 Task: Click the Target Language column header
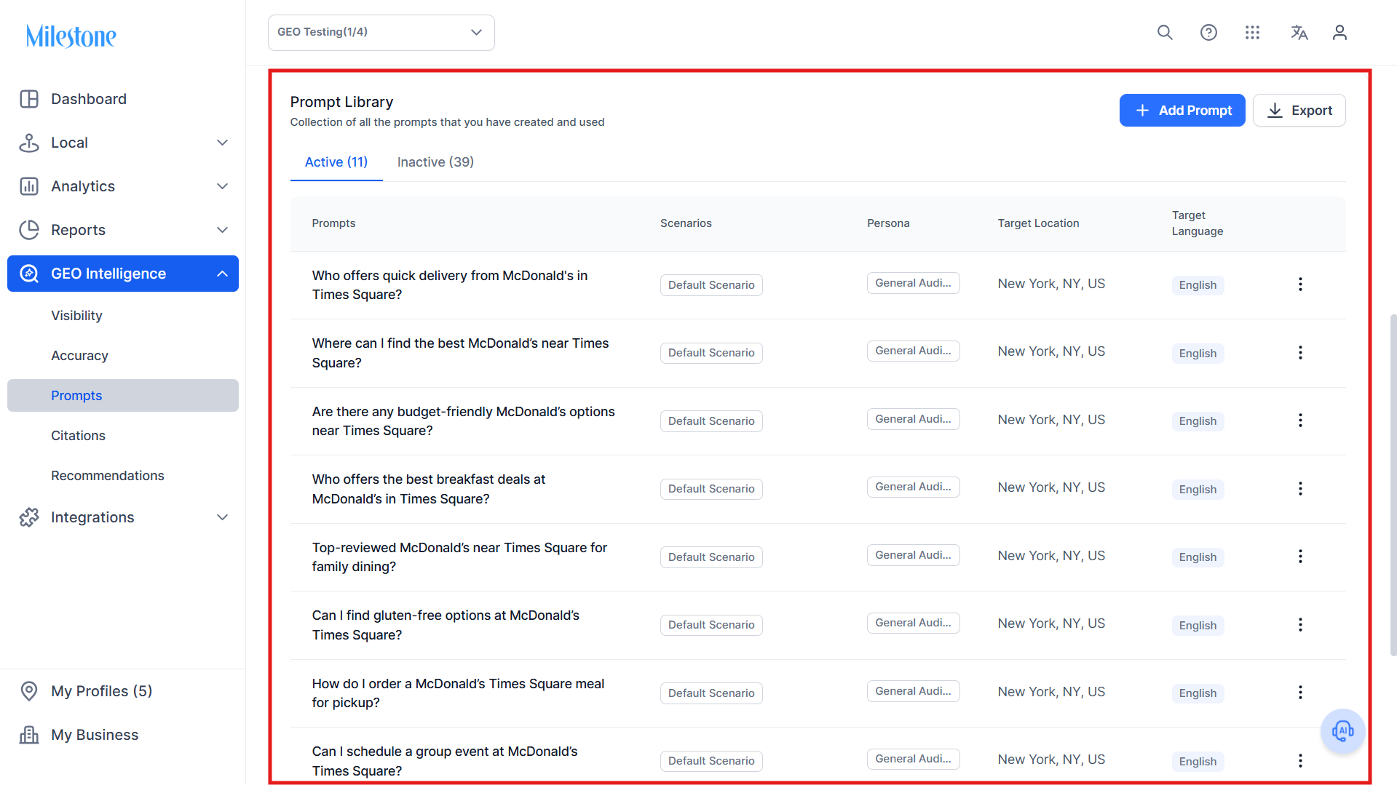pos(1198,223)
